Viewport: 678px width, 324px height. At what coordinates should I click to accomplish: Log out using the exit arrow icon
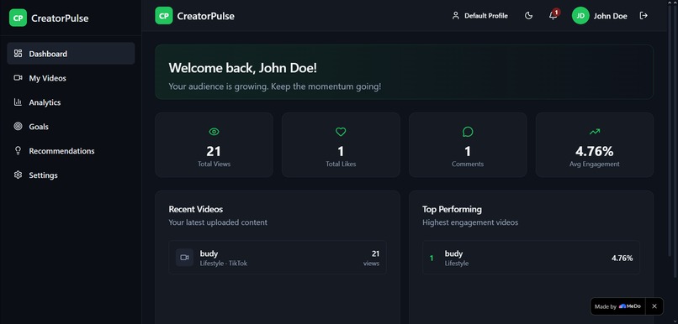[644, 16]
